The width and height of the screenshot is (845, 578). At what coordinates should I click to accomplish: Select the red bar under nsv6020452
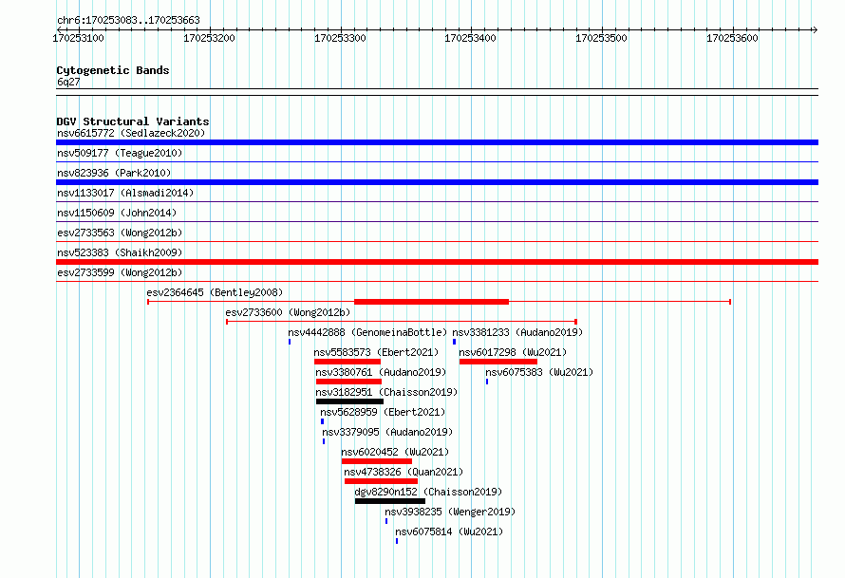(377, 461)
